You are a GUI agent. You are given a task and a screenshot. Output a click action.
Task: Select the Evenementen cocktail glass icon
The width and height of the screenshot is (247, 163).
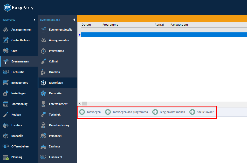pyautogui.click(x=6, y=61)
